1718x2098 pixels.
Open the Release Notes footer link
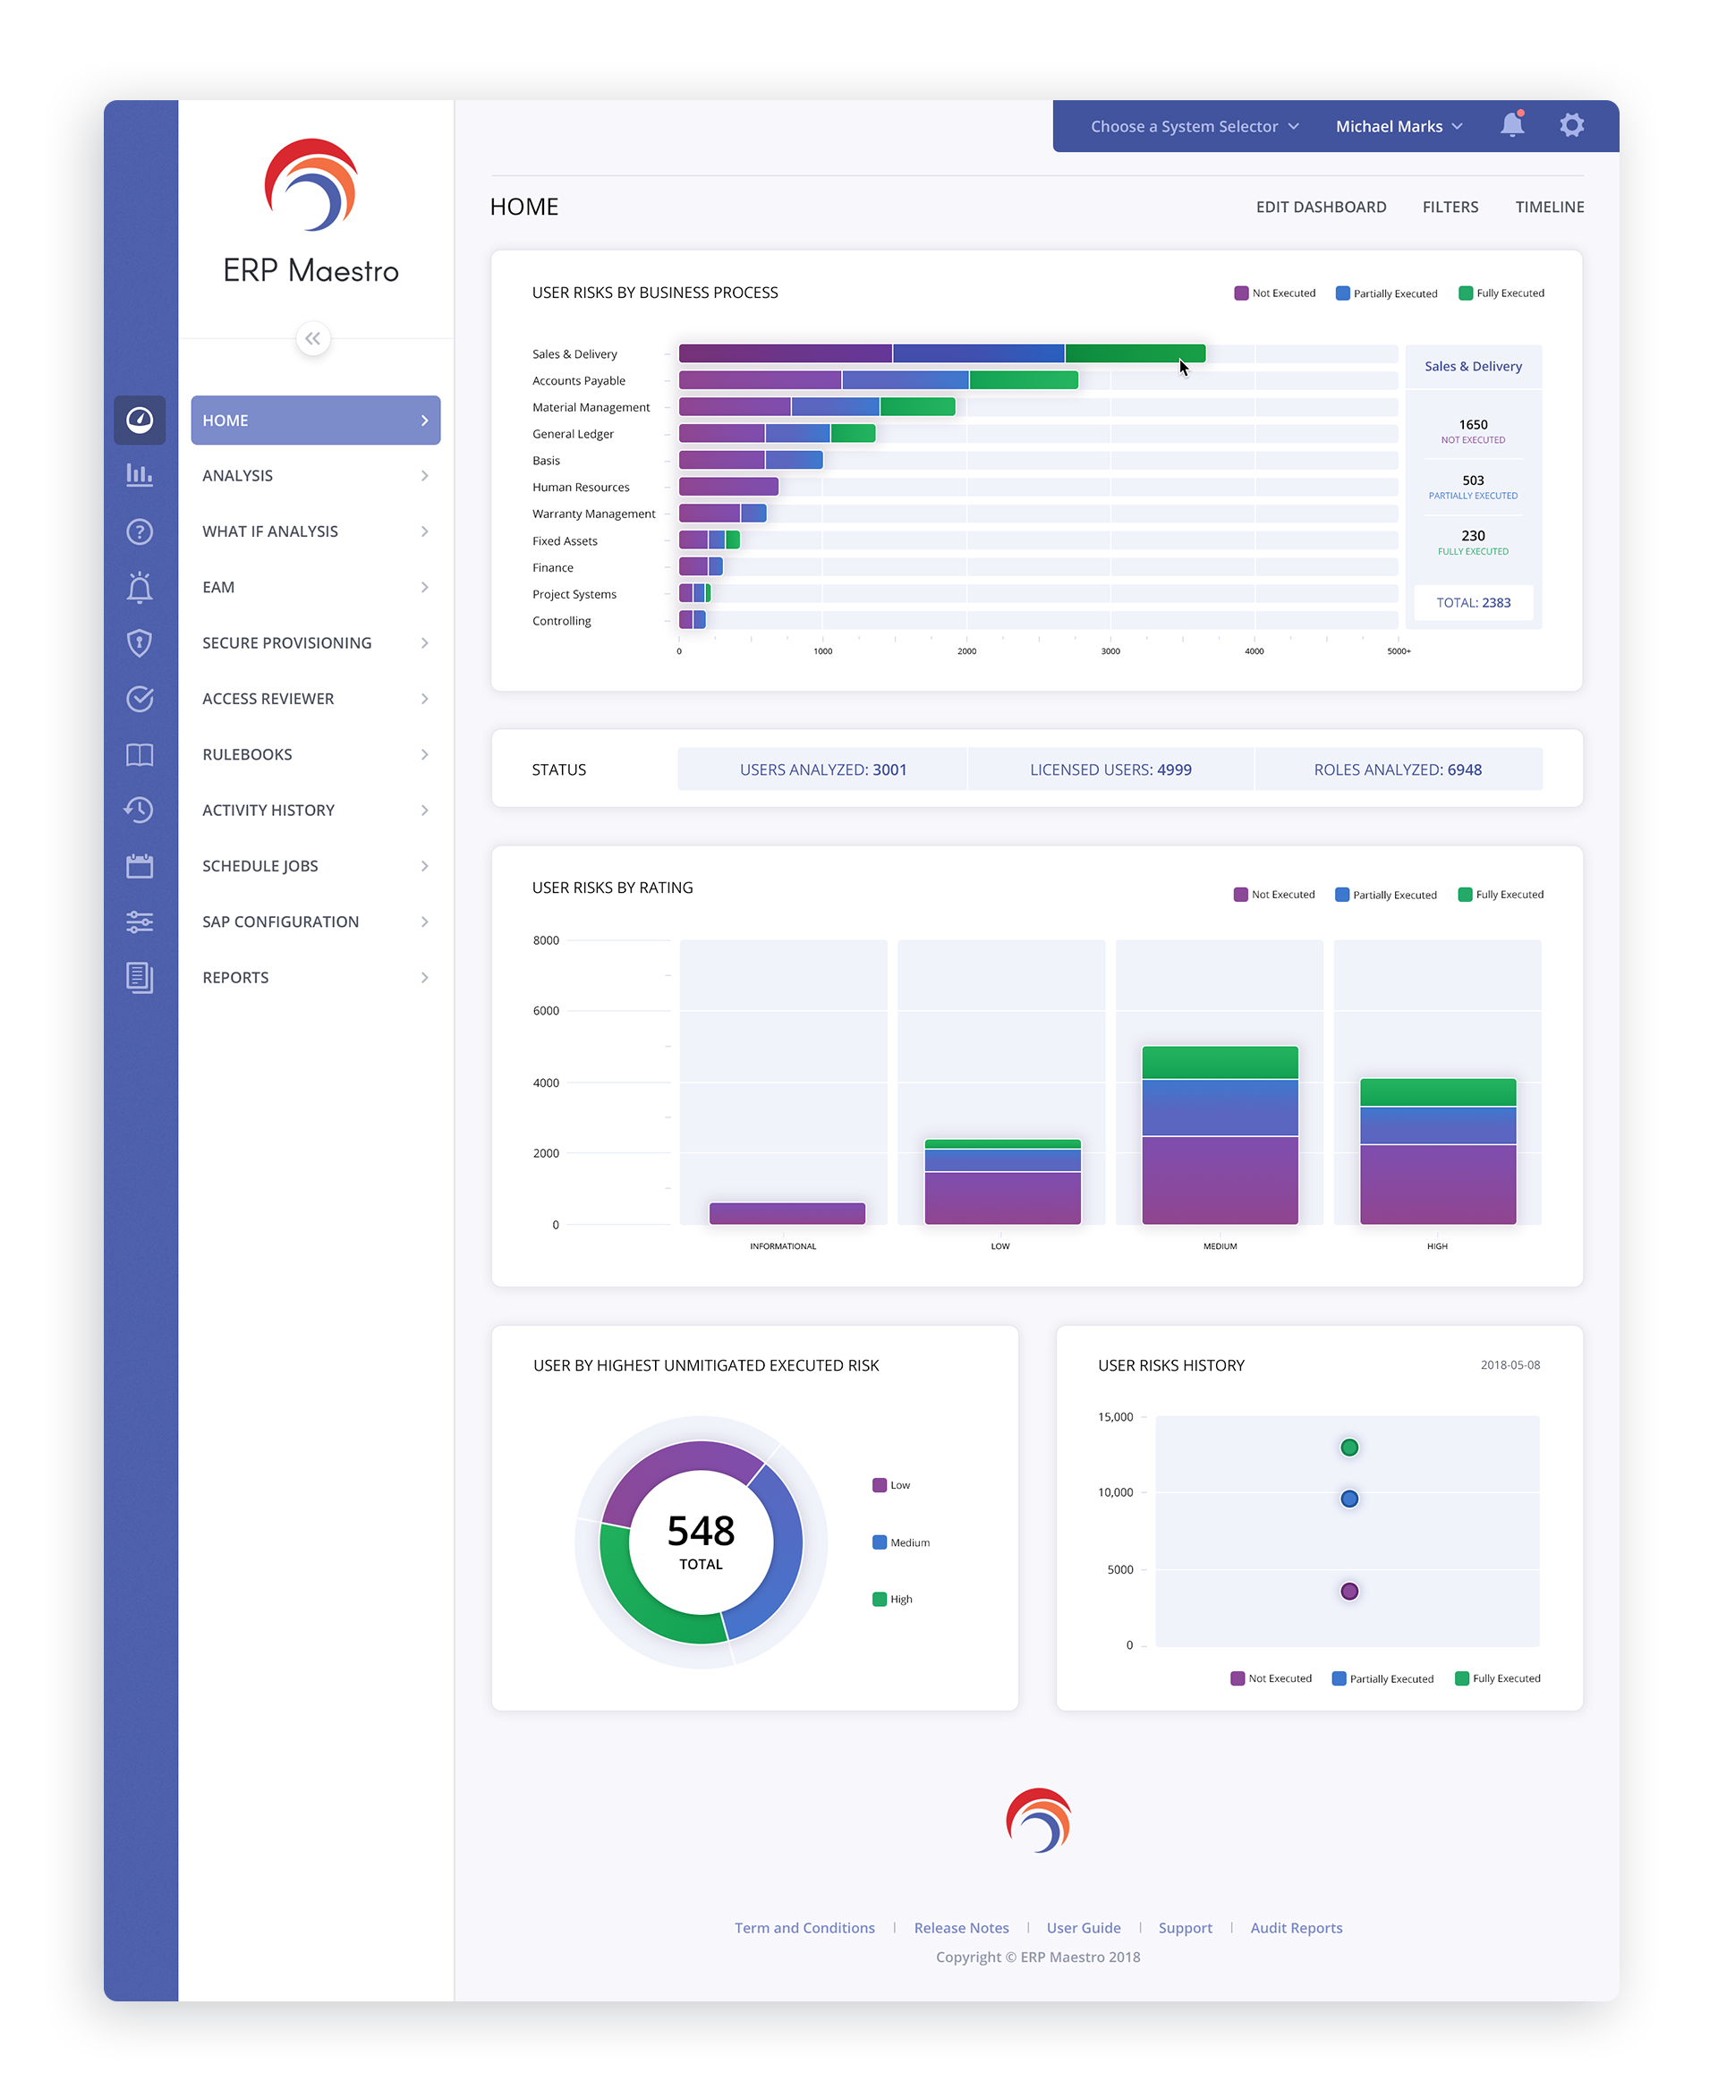961,1928
